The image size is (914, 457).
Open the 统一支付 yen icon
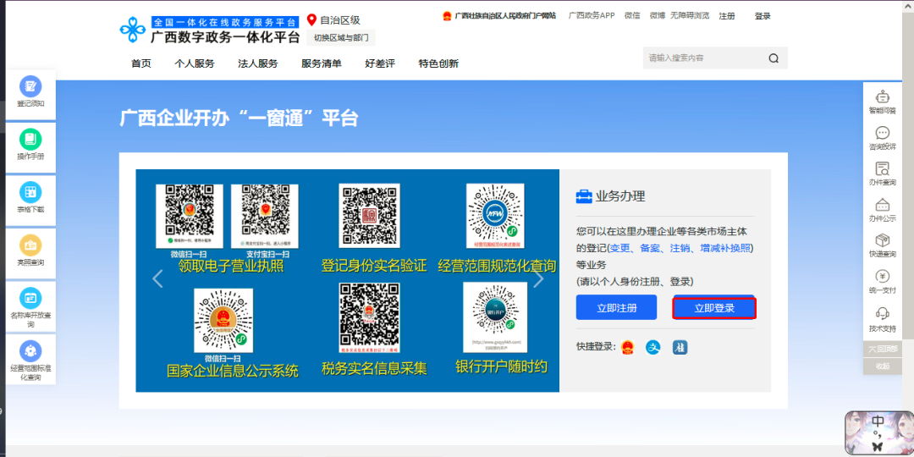coord(883,276)
